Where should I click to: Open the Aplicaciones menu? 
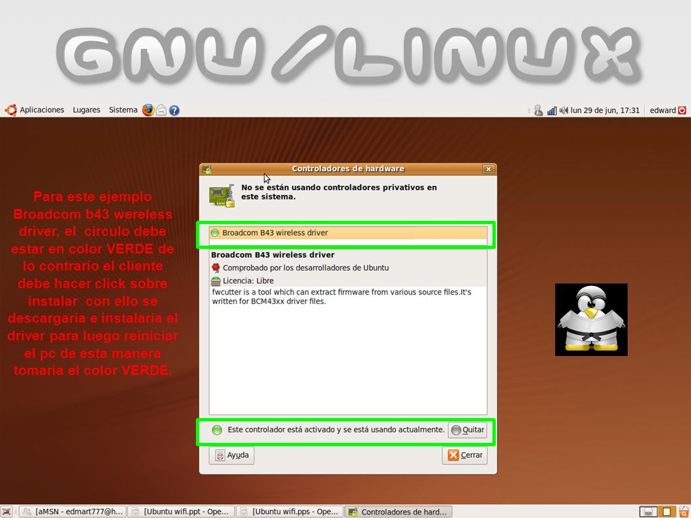point(42,110)
